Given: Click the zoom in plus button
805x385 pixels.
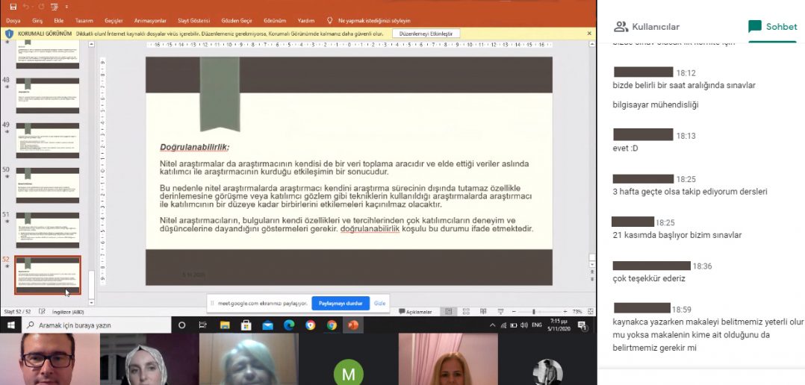Looking at the screenshot, I should 565,312.
